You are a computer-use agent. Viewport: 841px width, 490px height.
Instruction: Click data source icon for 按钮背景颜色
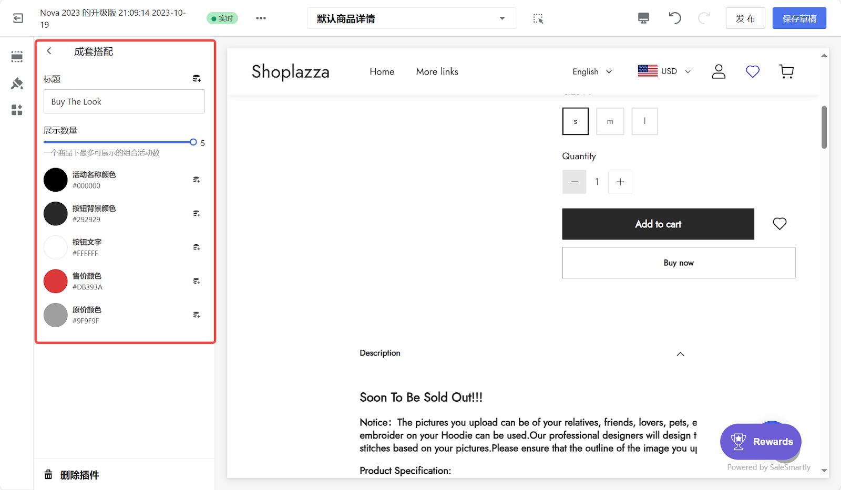(197, 214)
